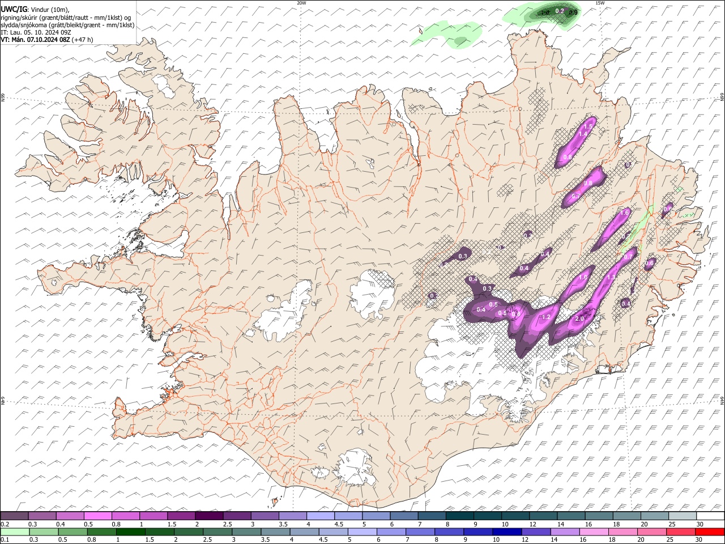The height and width of the screenshot is (544, 725).
Task: Click the "1.2" snowfall value on the map
Action: [547, 317]
